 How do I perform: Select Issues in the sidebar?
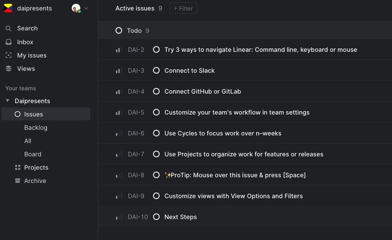pos(33,114)
